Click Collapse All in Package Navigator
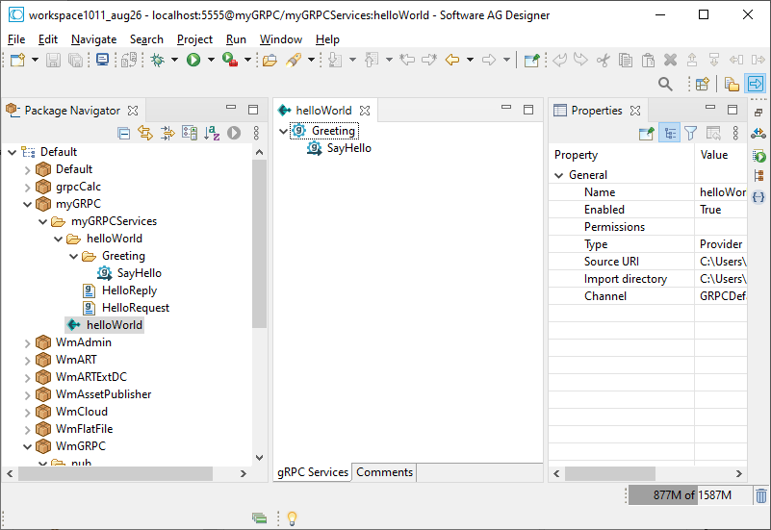771x530 pixels. (124, 133)
